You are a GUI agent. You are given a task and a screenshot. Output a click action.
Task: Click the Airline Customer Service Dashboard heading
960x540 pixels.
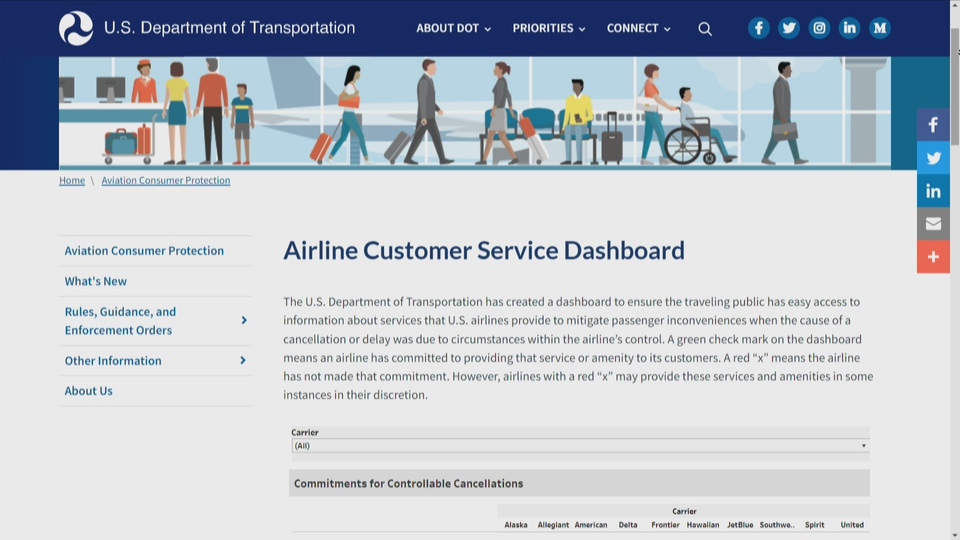pos(484,250)
